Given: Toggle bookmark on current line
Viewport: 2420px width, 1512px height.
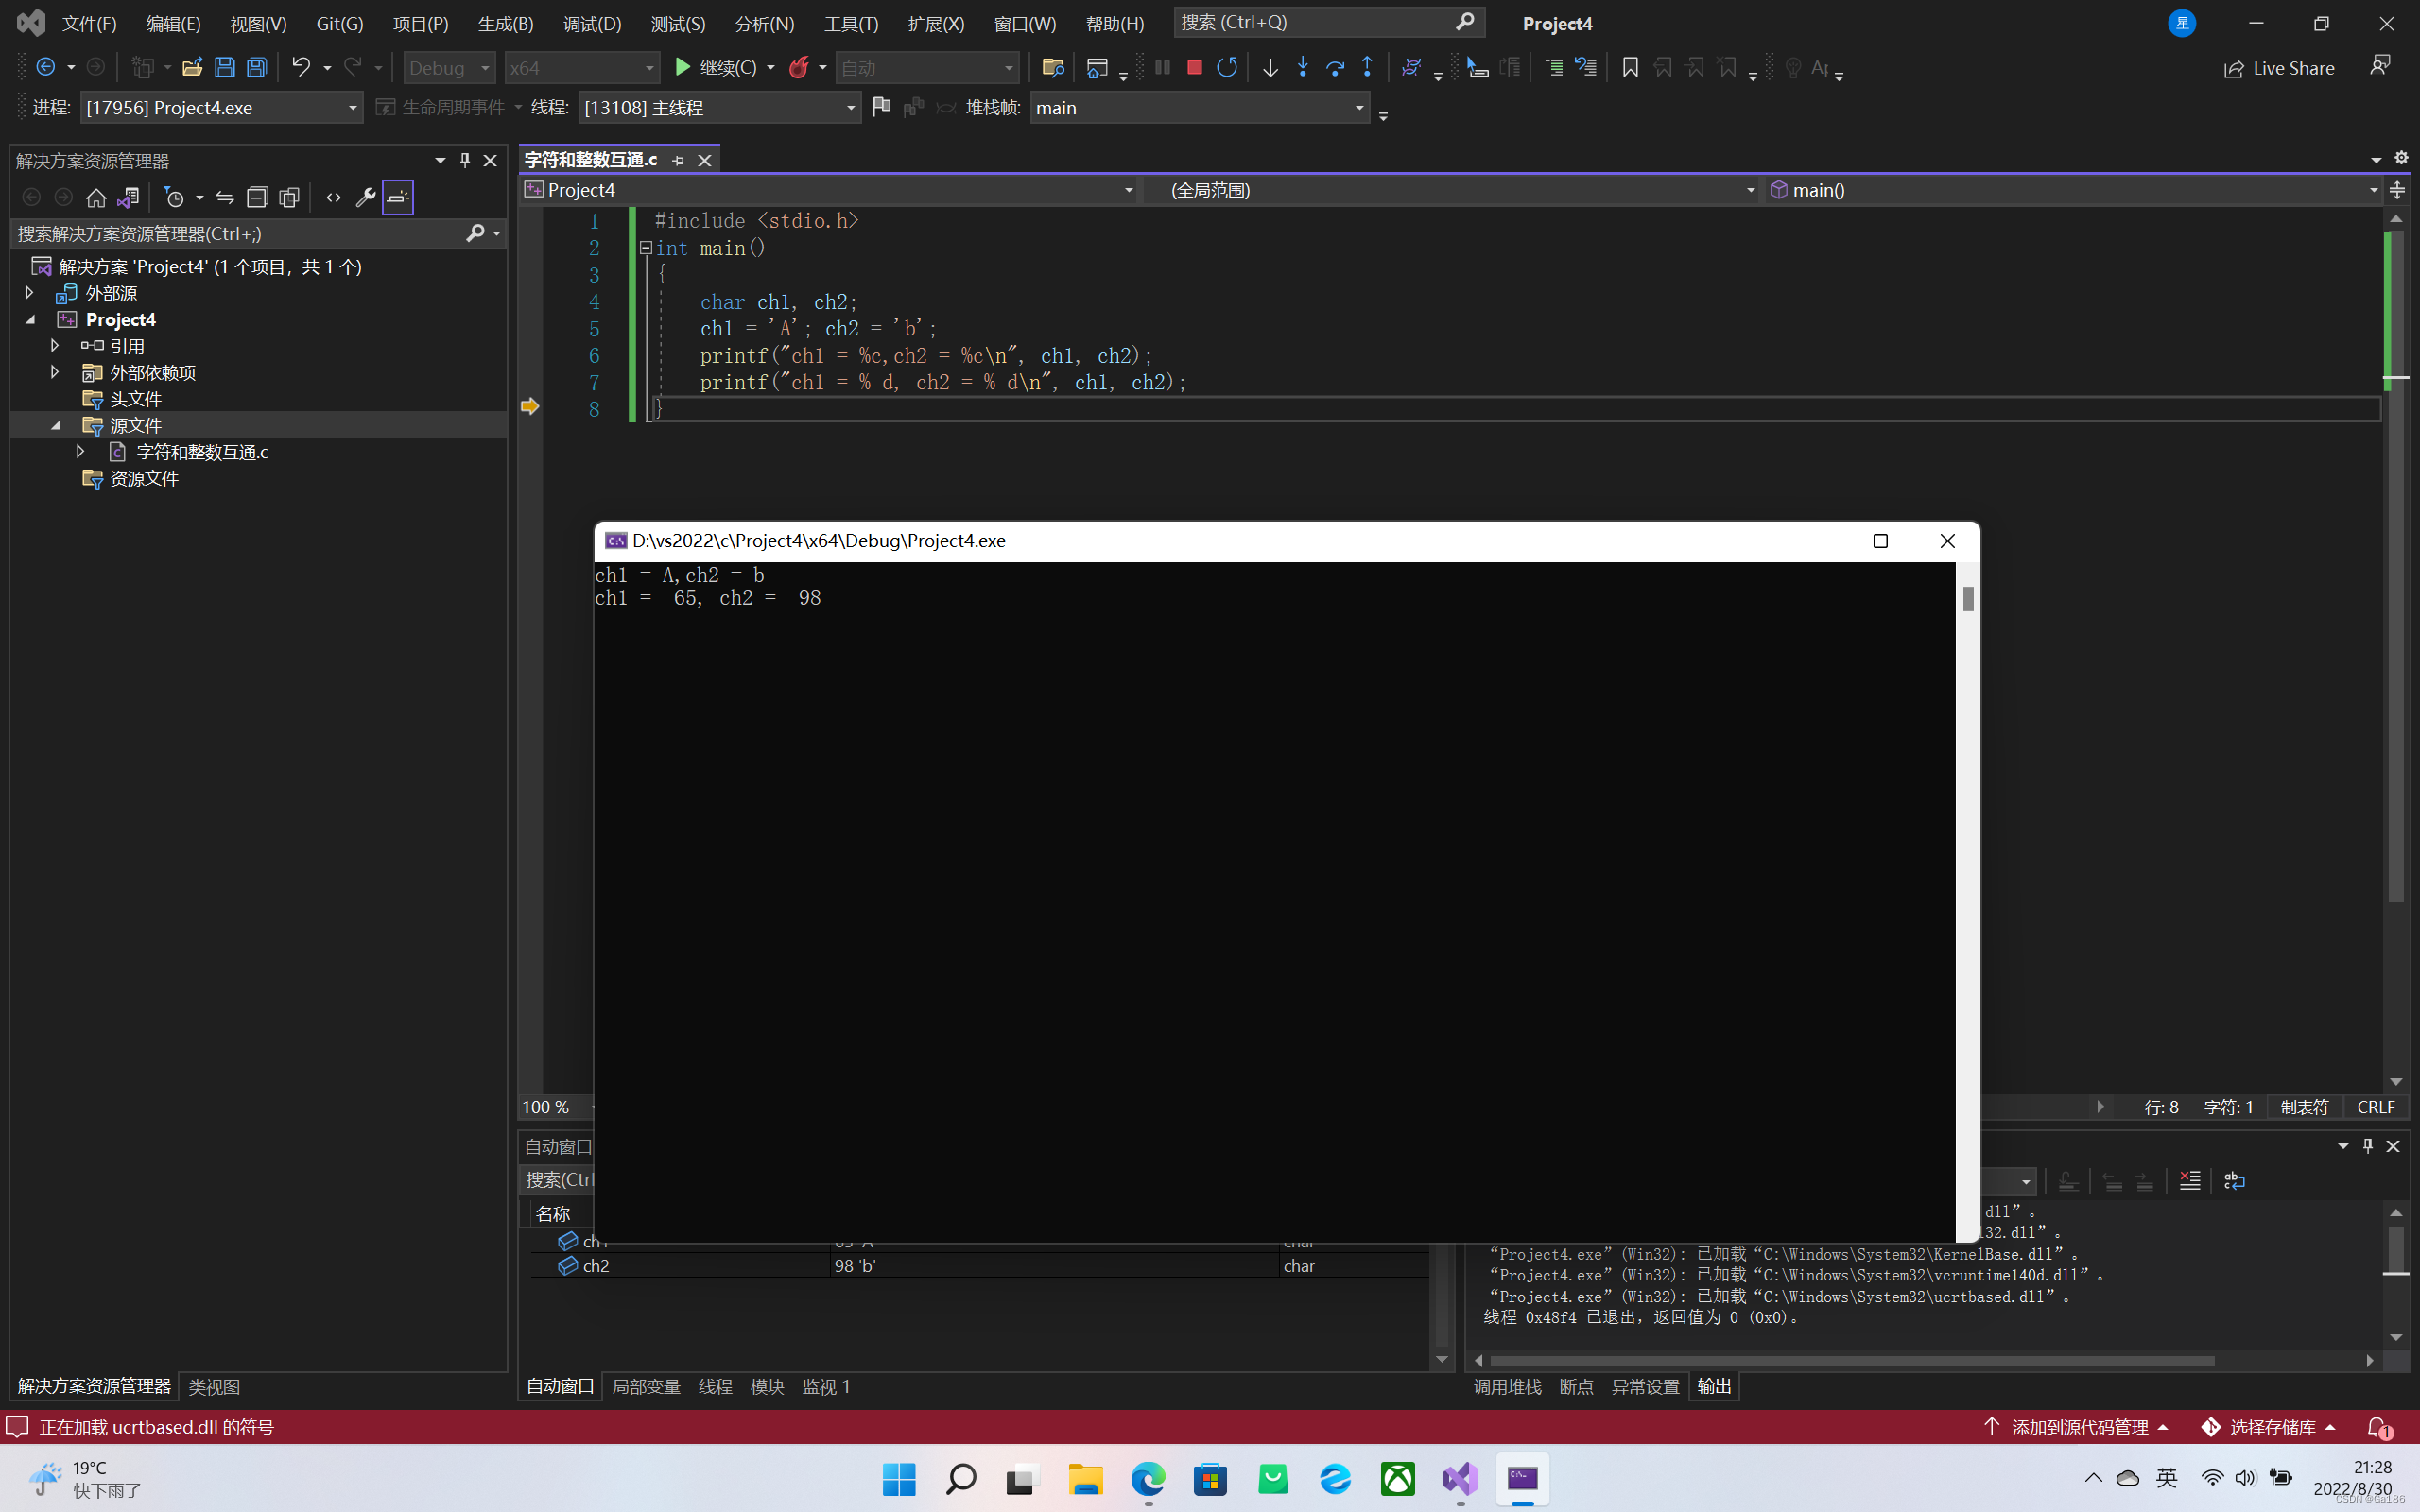Looking at the screenshot, I should 1630,67.
